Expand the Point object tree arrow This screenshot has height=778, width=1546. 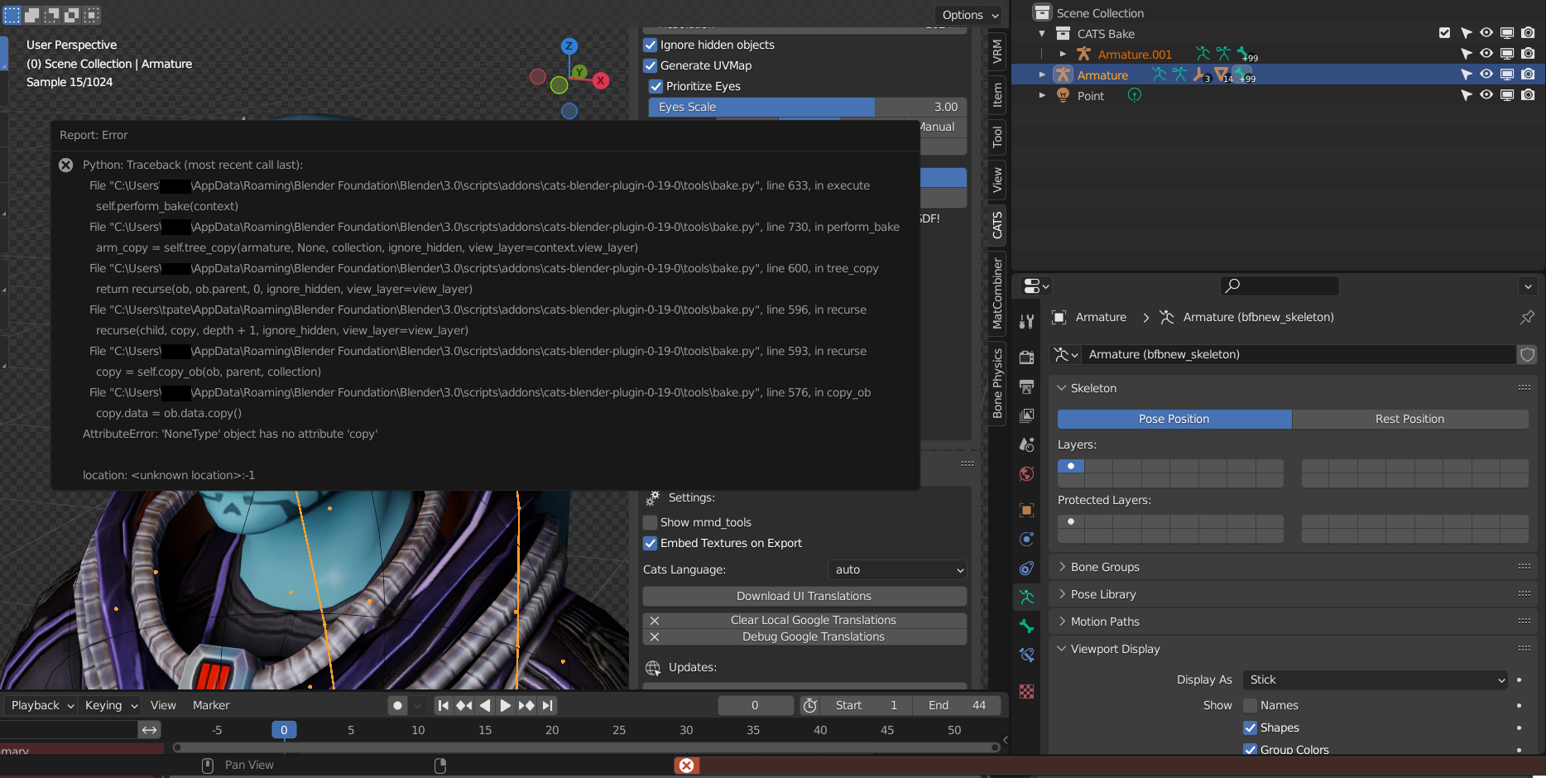click(x=1042, y=96)
